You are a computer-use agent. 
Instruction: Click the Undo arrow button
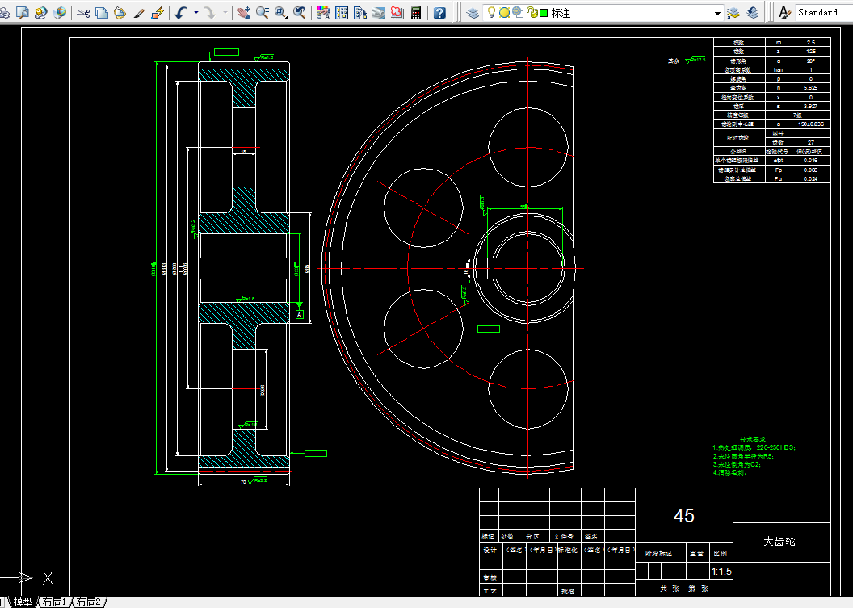(181, 12)
